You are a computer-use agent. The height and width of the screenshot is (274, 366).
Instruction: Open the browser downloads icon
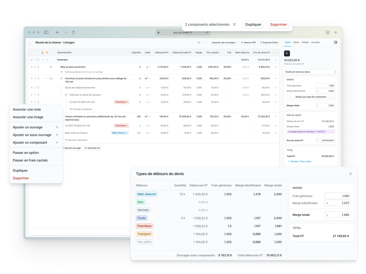327,33
